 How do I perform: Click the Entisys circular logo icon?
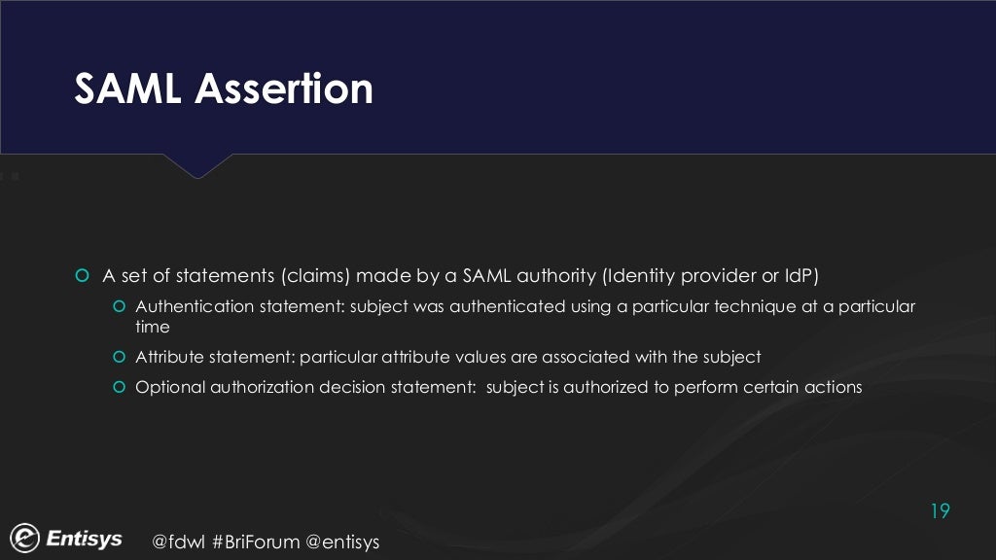[x=24, y=539]
